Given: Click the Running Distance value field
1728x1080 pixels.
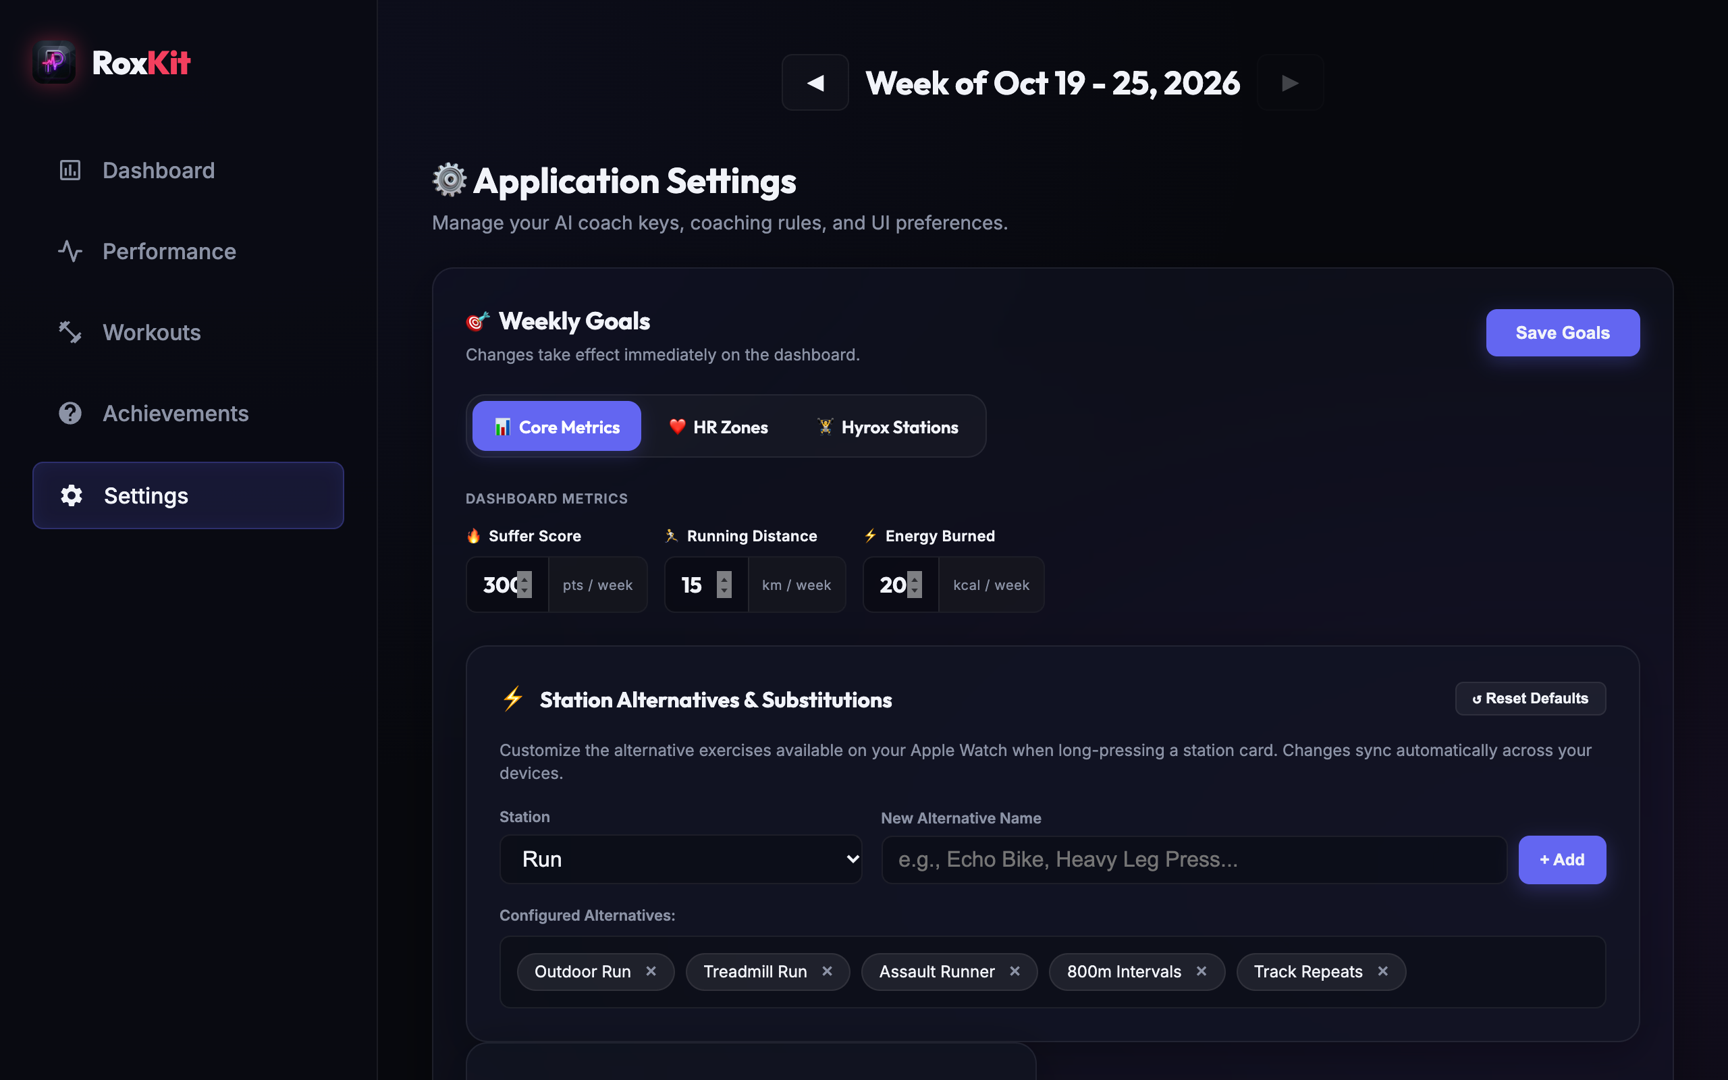Looking at the screenshot, I should coord(706,585).
